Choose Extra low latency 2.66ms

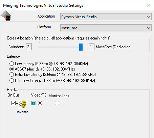(x=52, y=75)
